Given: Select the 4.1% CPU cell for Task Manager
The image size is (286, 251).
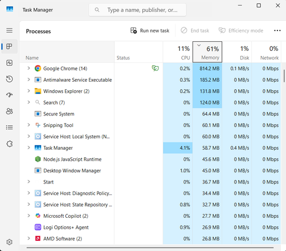Looking at the screenshot, I should tap(178, 148).
